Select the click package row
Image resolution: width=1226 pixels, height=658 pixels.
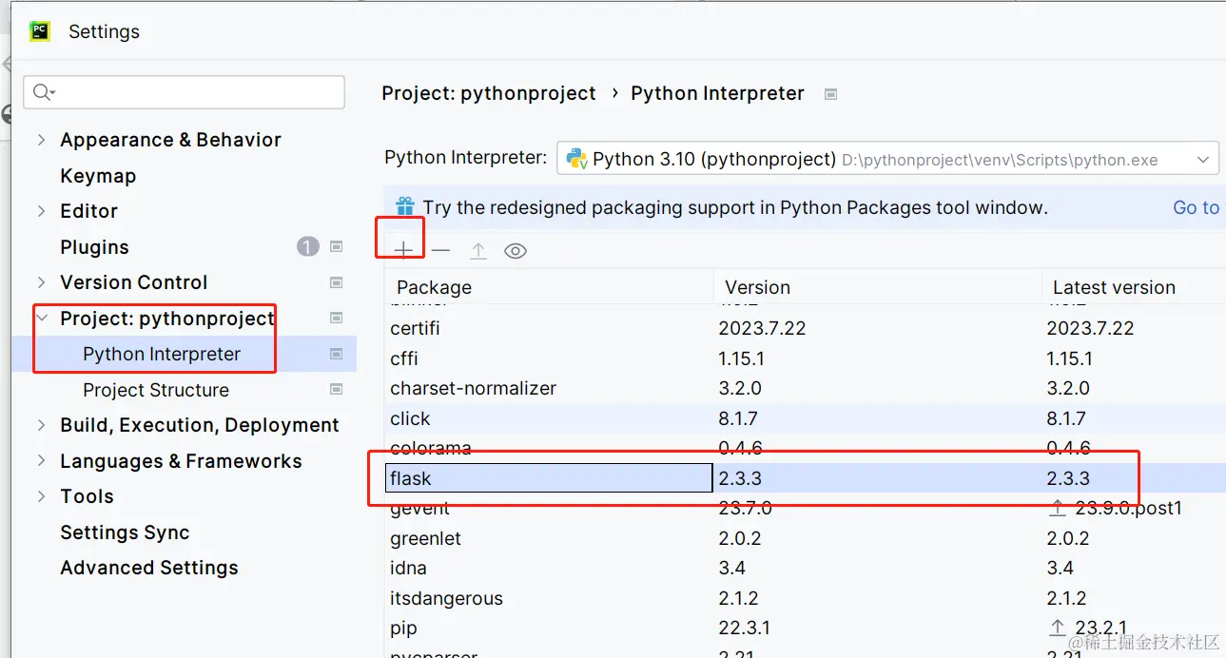click(x=805, y=418)
